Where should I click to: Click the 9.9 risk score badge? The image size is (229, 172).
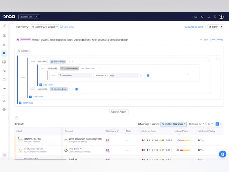click(x=108, y=140)
